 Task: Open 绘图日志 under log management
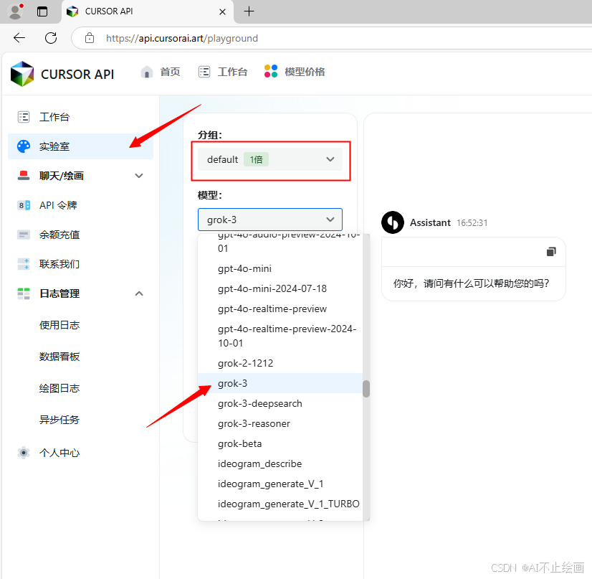[x=59, y=388]
